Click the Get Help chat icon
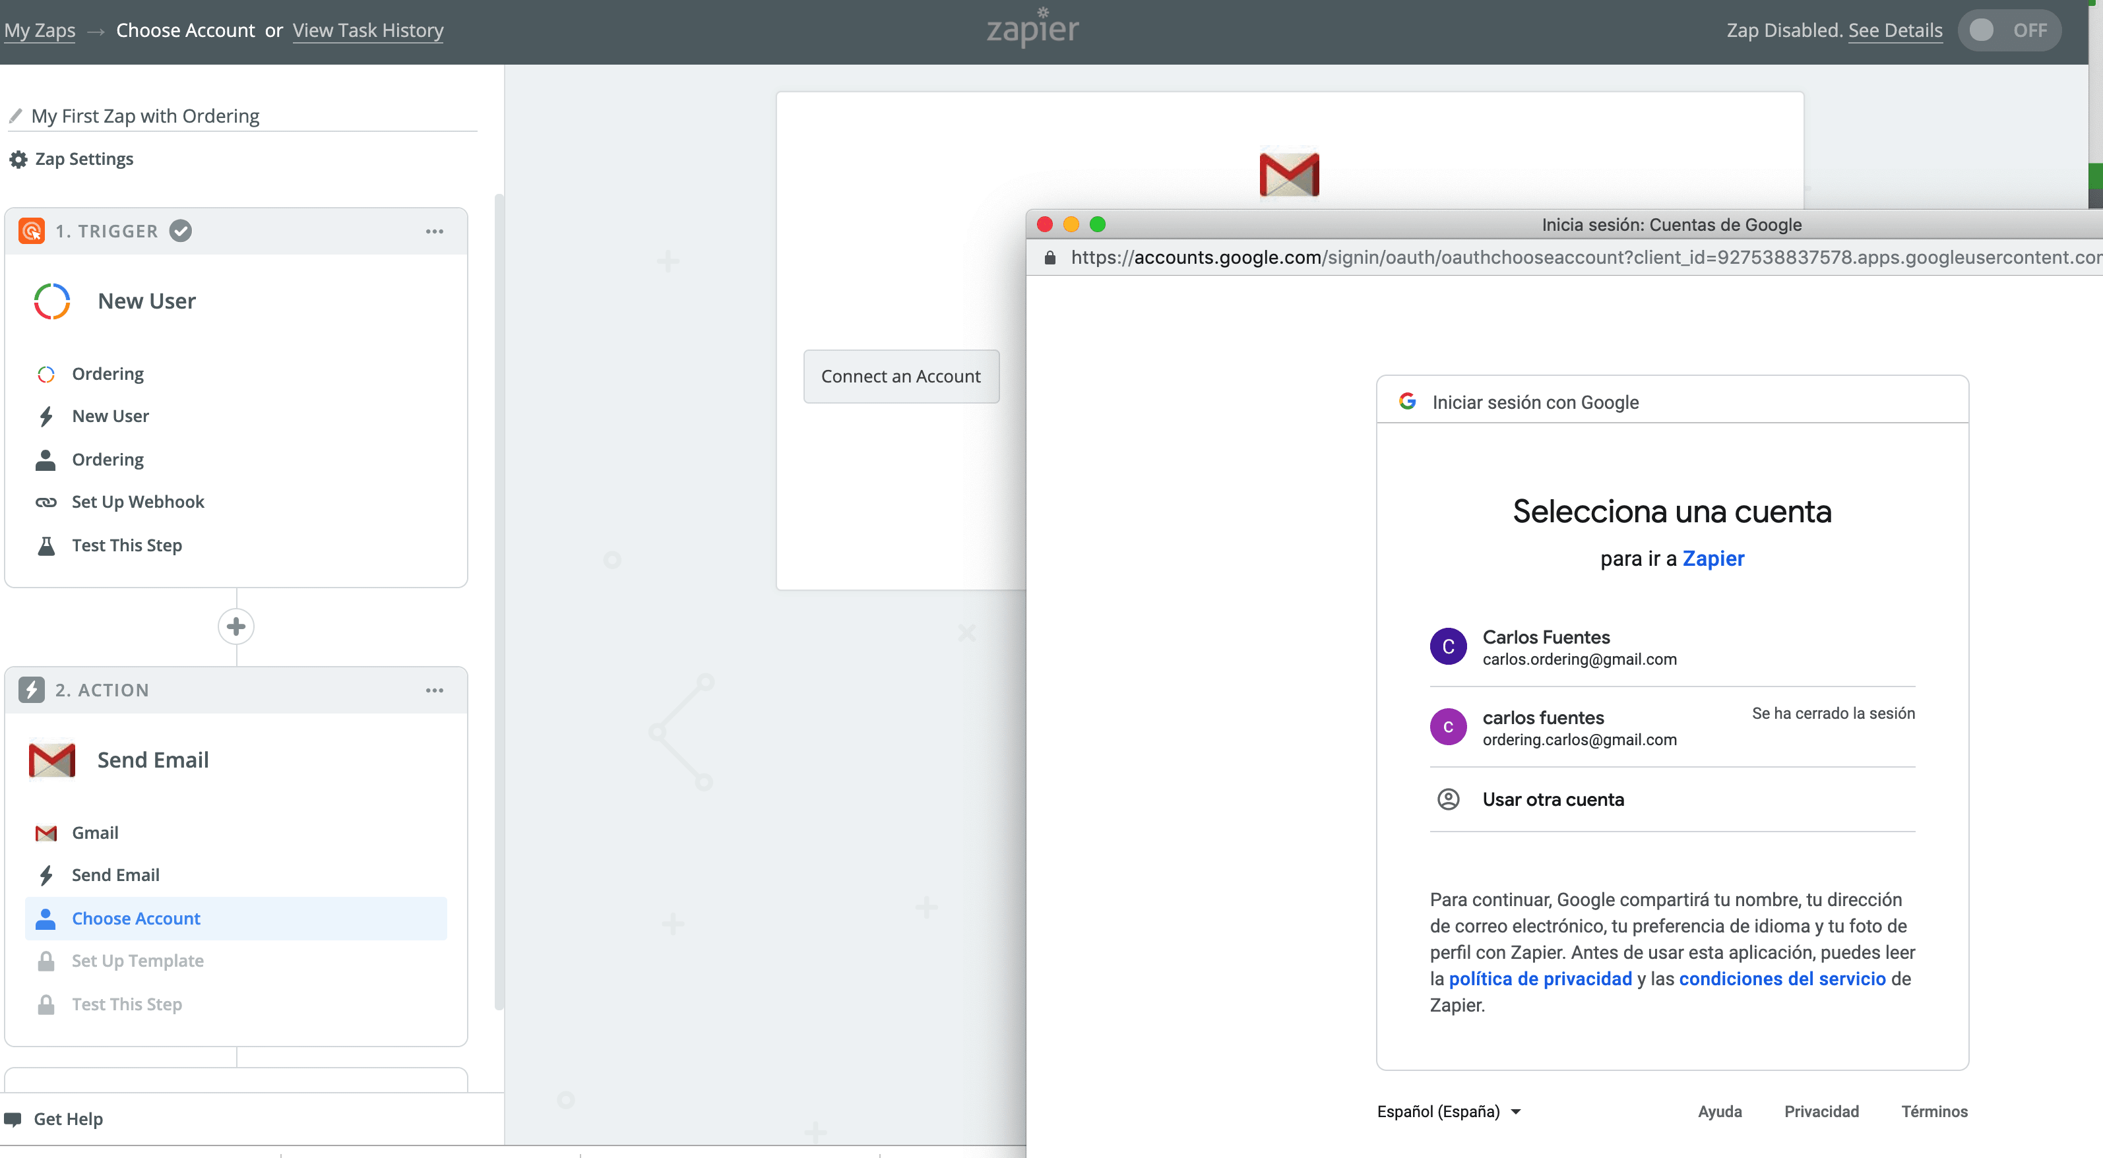The width and height of the screenshot is (2103, 1158). coord(13,1119)
